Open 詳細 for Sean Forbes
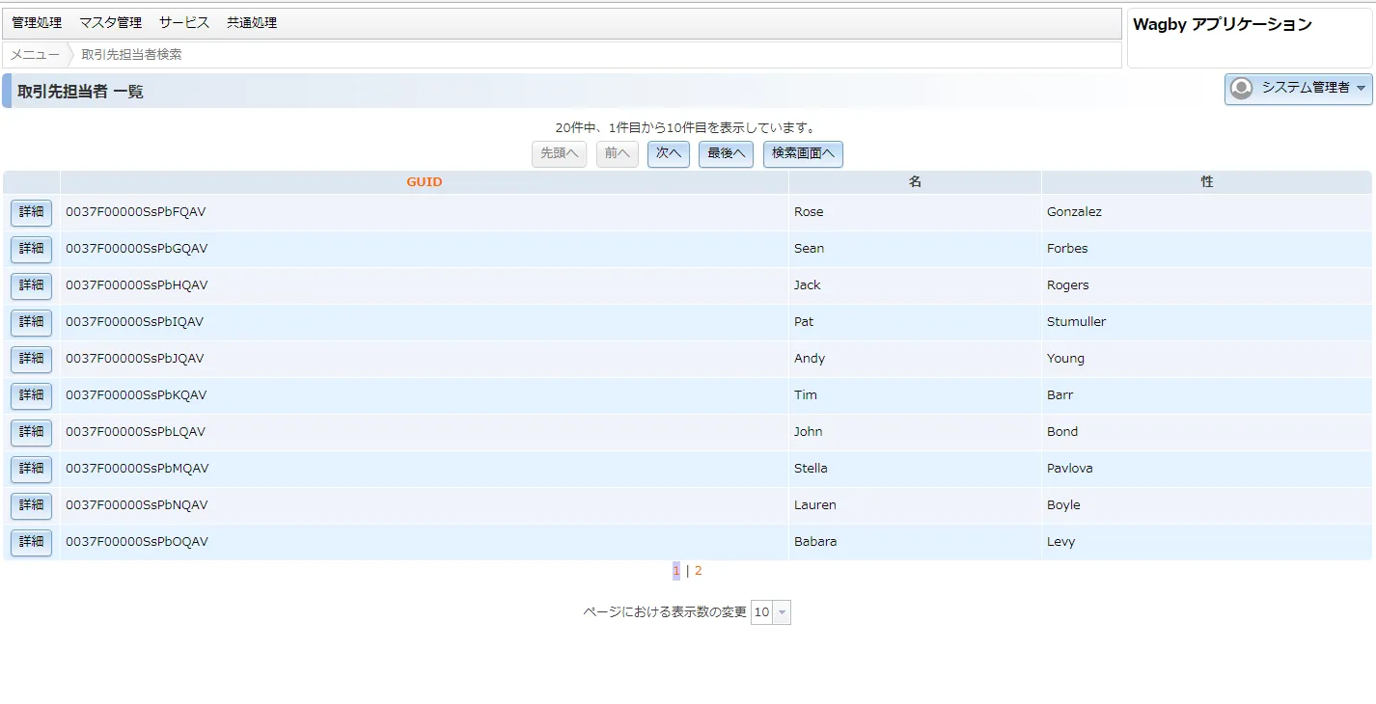1376x704 pixels. [x=31, y=249]
